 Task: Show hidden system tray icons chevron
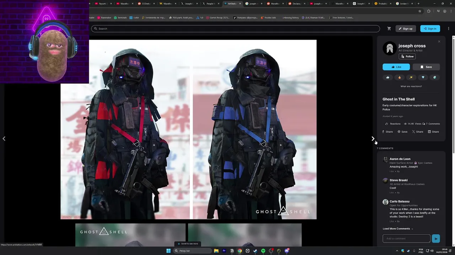(397, 251)
